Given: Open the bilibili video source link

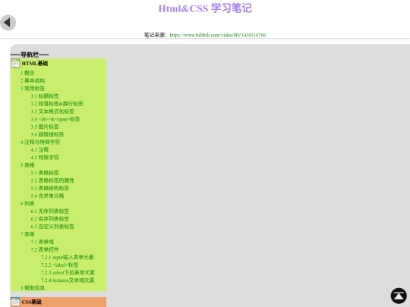Looking at the screenshot, I should (x=218, y=35).
